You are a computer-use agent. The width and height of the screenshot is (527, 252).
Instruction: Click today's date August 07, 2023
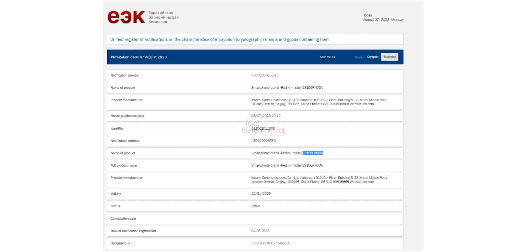[383, 20]
